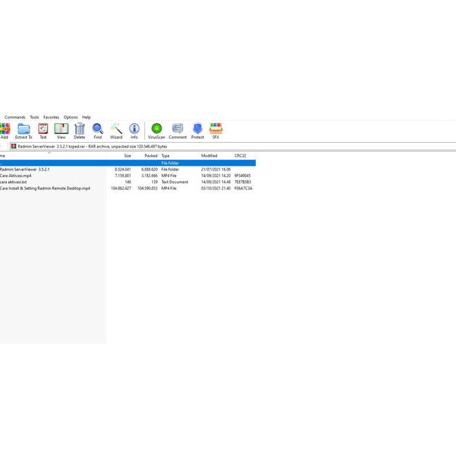Click the CRC32 value F06A7C3A
Screen dimensions: 456x456
tap(244, 189)
